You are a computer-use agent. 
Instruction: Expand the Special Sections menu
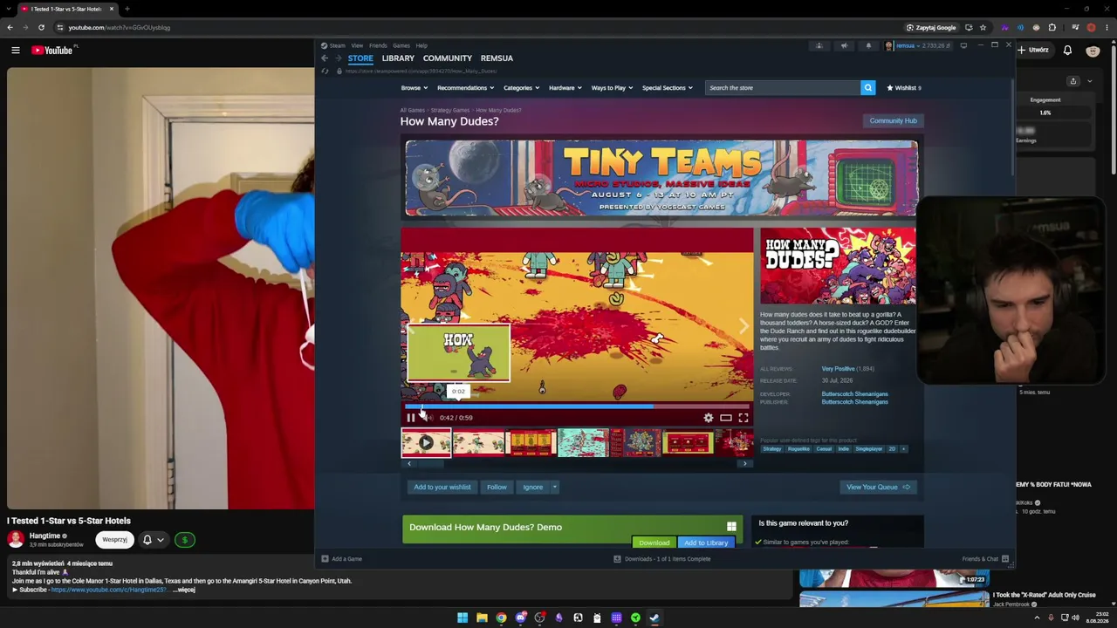tap(667, 87)
